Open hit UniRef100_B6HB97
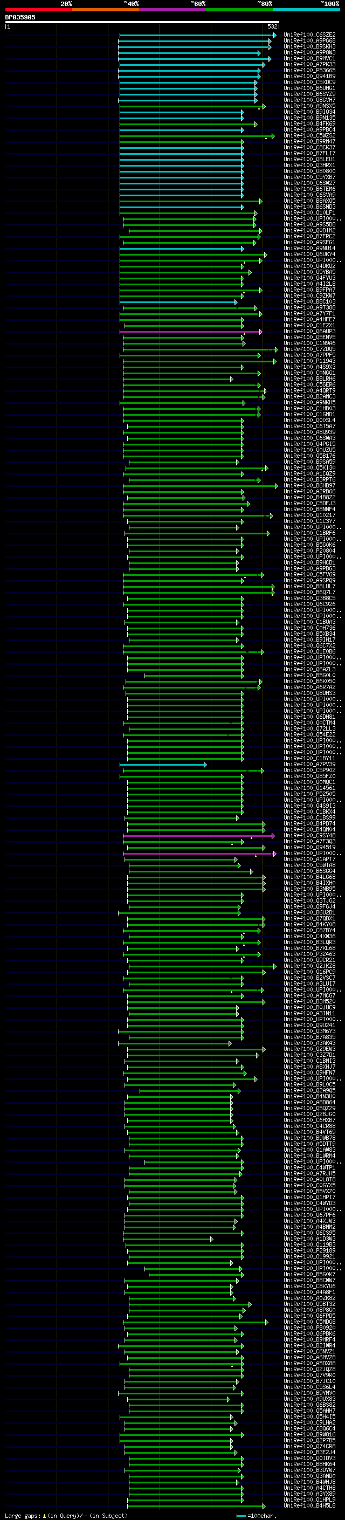345x1520 pixels. point(309,486)
